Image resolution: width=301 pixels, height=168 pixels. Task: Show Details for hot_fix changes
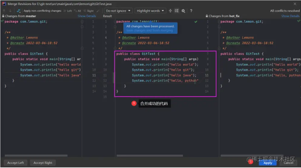pos(290,16)
